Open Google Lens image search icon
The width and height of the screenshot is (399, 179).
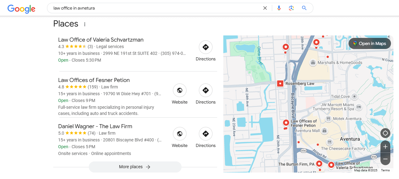[291, 8]
